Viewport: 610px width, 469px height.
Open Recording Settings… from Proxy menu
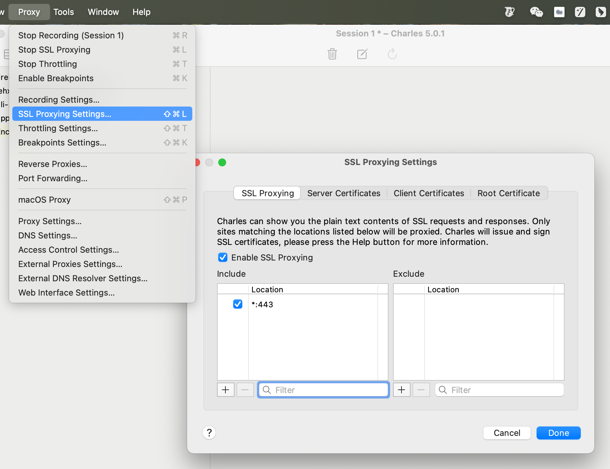click(102, 100)
